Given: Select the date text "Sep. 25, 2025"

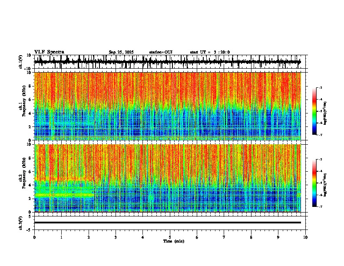Looking at the screenshot, I should (121, 52).
